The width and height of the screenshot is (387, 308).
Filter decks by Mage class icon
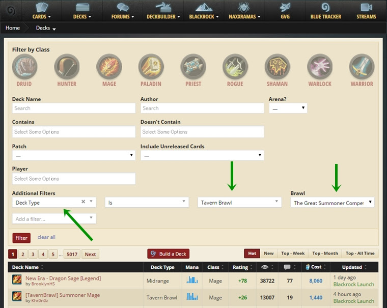(x=109, y=67)
